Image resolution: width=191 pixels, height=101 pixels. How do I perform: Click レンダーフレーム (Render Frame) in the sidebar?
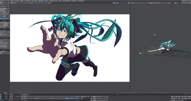pos(4,31)
